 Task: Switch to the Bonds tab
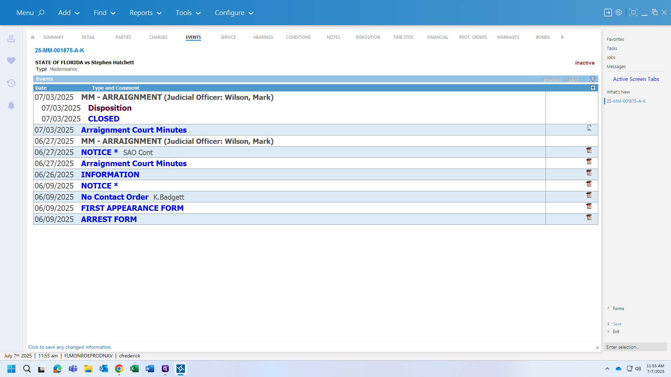pos(543,37)
